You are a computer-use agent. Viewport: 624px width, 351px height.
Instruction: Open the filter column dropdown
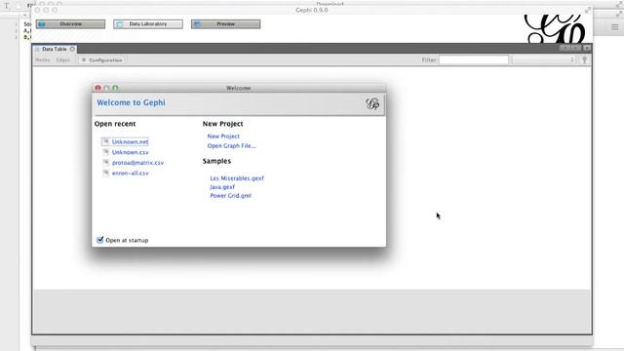(x=544, y=59)
